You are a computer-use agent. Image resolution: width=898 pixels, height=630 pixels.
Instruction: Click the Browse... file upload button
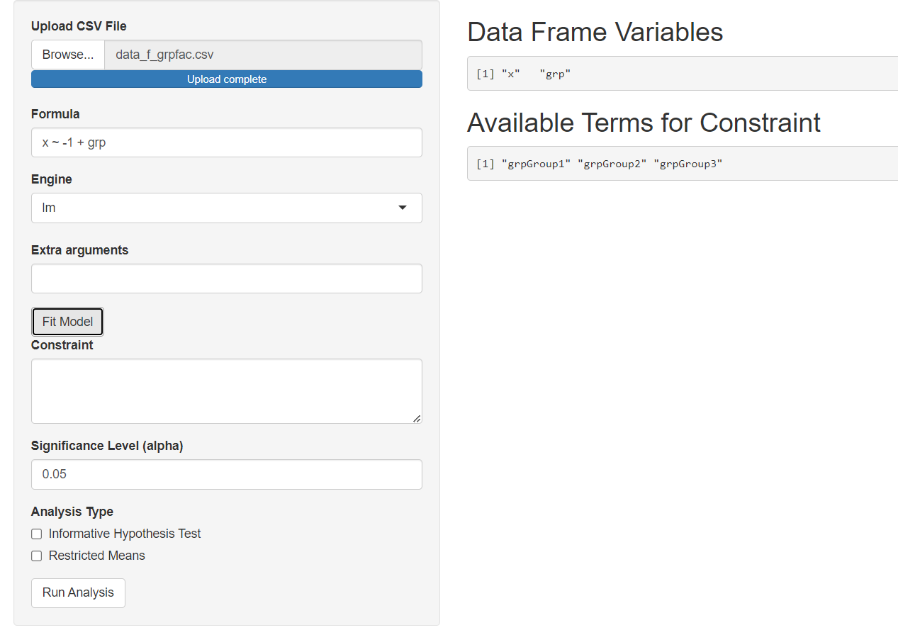[x=68, y=55]
